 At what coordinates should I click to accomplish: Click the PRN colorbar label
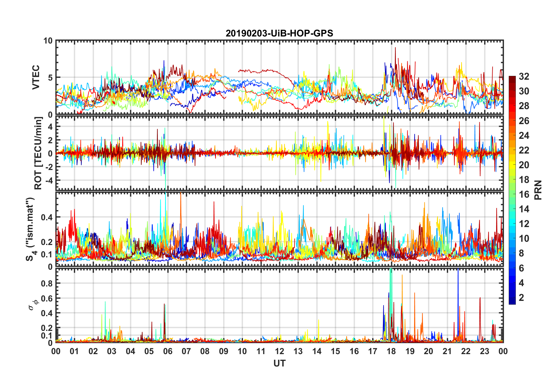(538, 190)
